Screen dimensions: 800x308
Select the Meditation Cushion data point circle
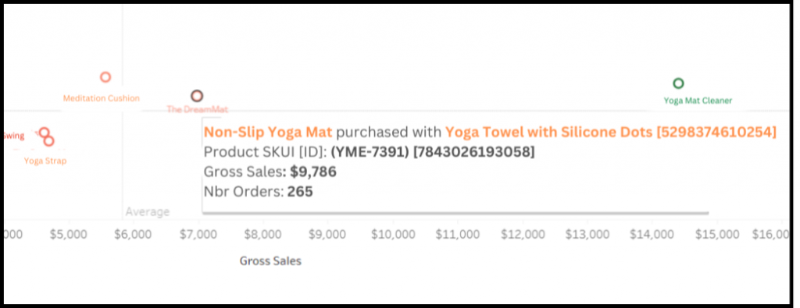pyautogui.click(x=105, y=77)
